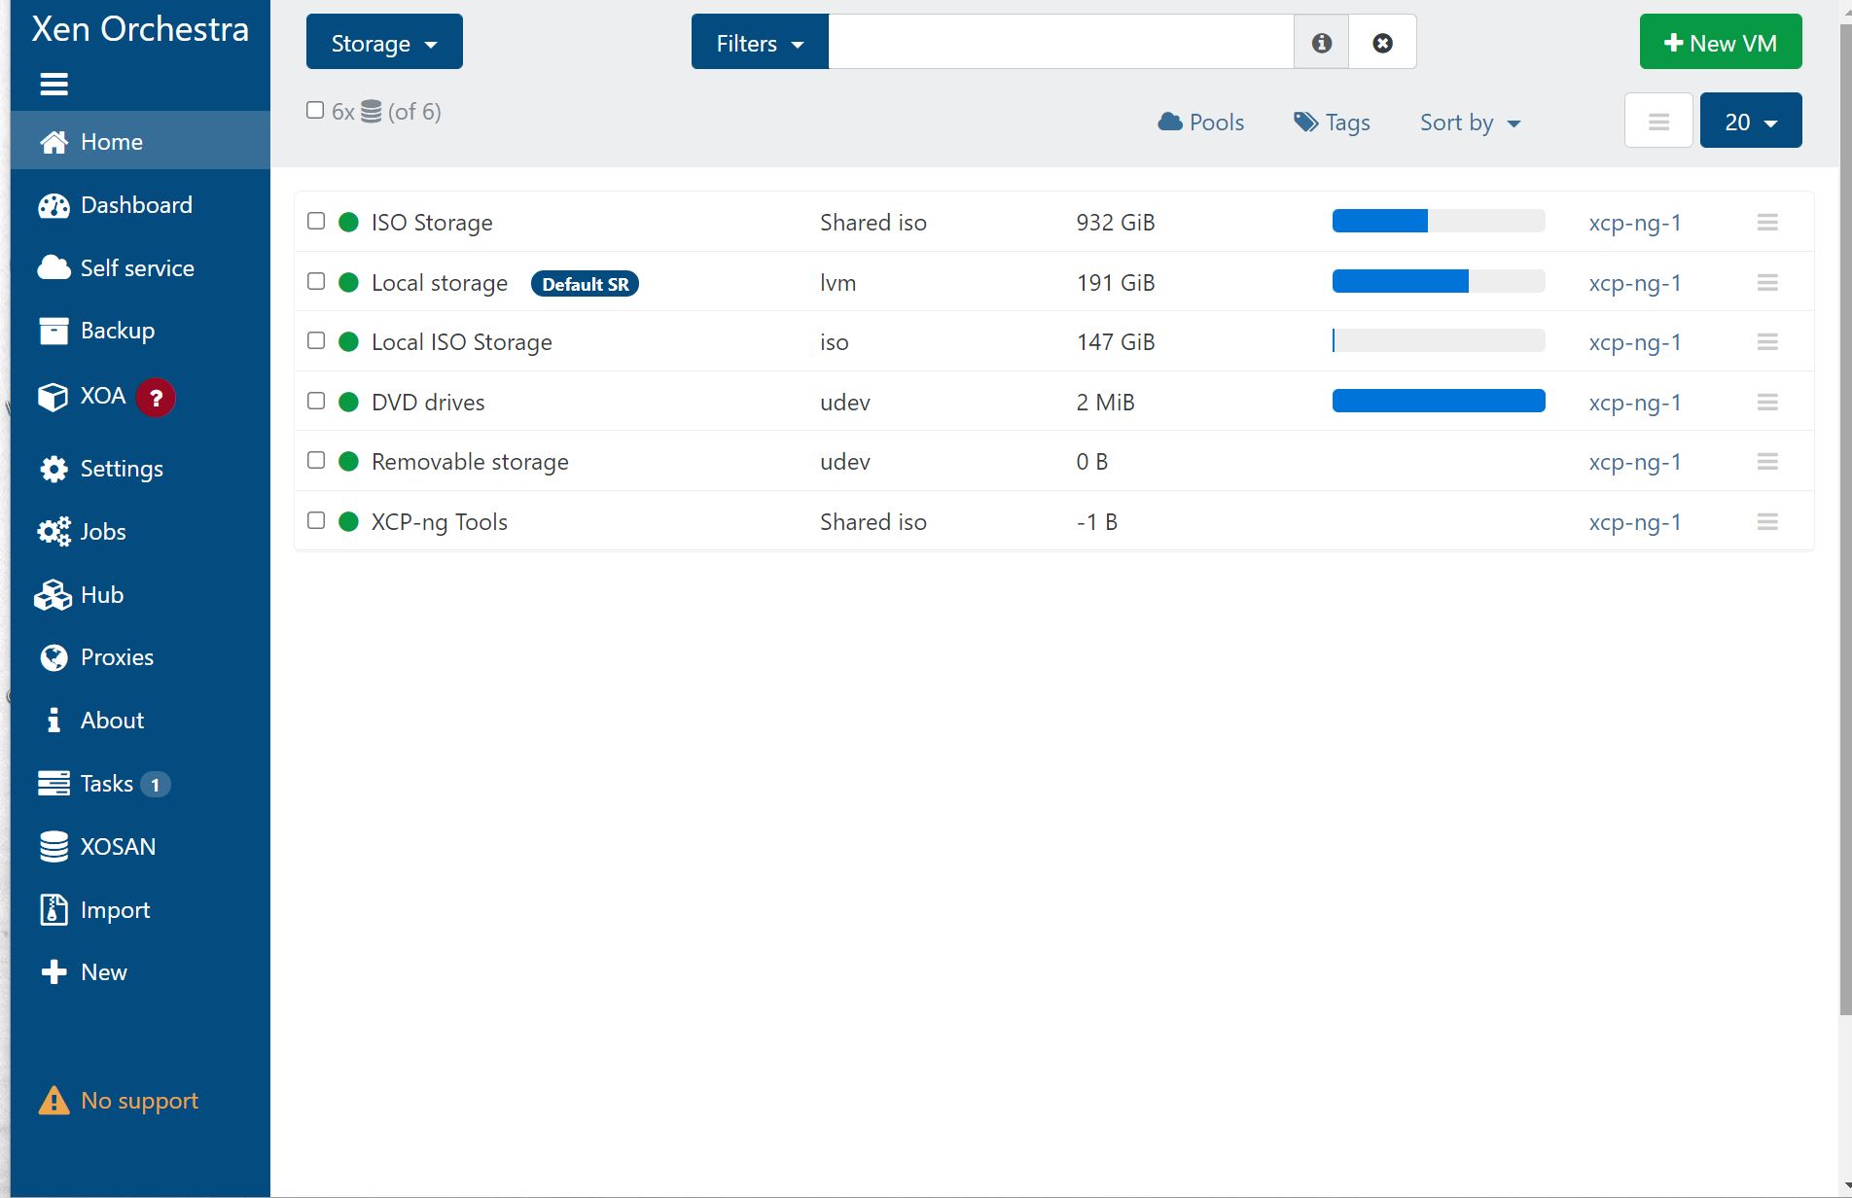Toggle the sidebar hamburger menu
1852x1198 pixels.
53,85
